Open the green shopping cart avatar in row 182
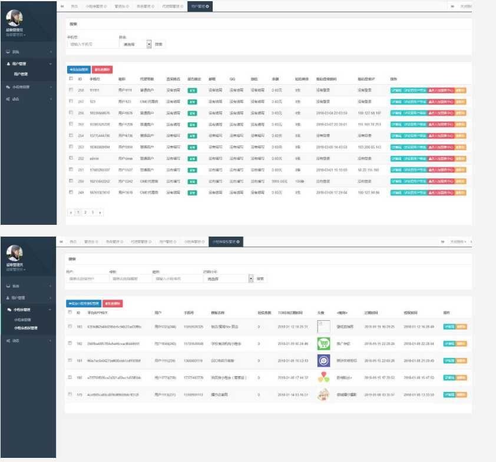Image resolution: width=496 pixels, height=462 pixels. [323, 344]
